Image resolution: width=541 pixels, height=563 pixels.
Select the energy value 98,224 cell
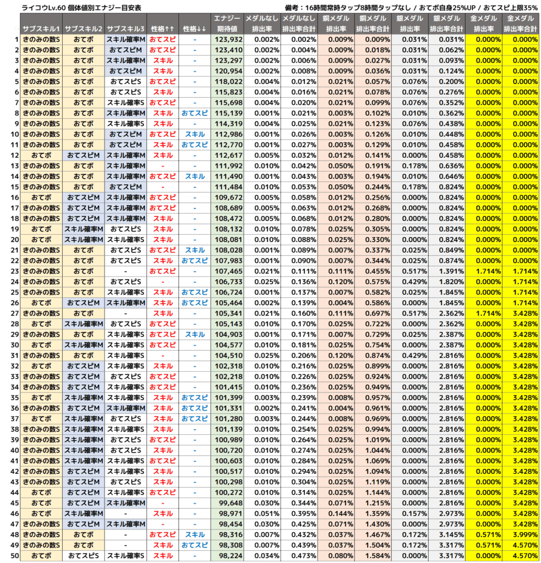(229, 555)
